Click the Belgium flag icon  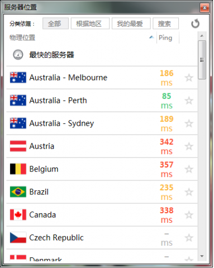[x=18, y=169]
